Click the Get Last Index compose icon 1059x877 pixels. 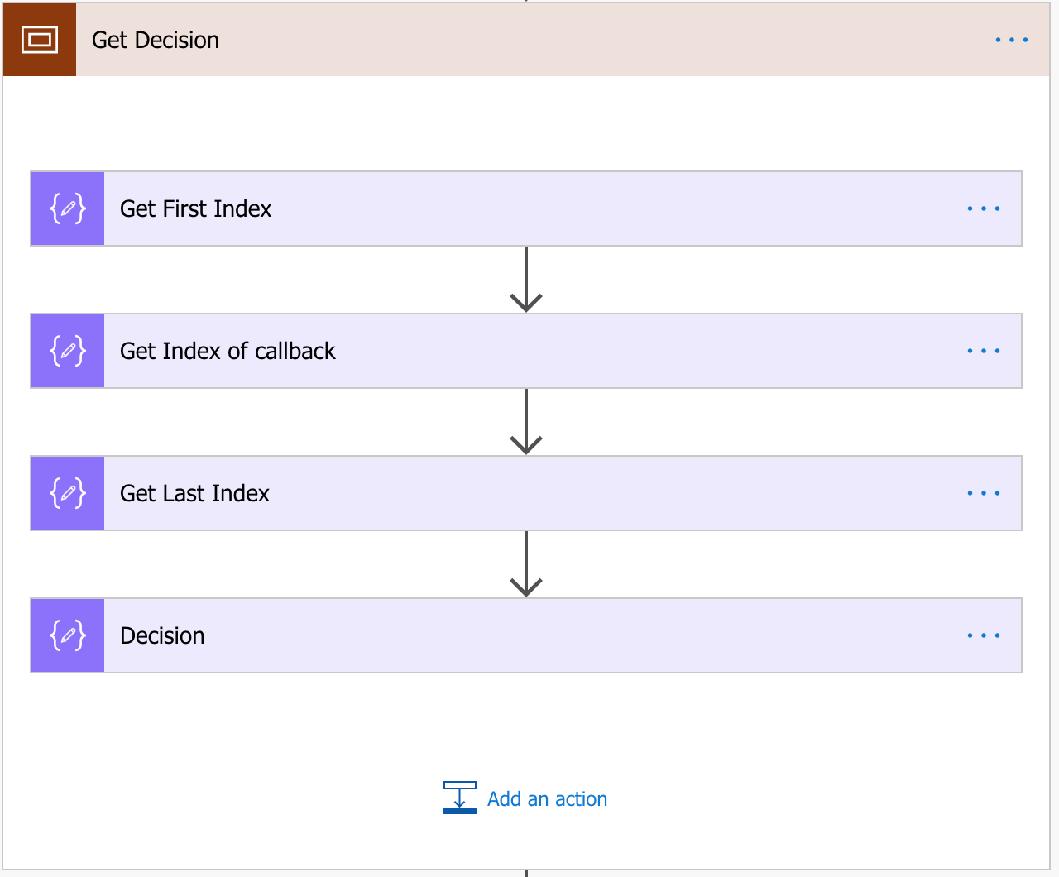click(x=68, y=493)
